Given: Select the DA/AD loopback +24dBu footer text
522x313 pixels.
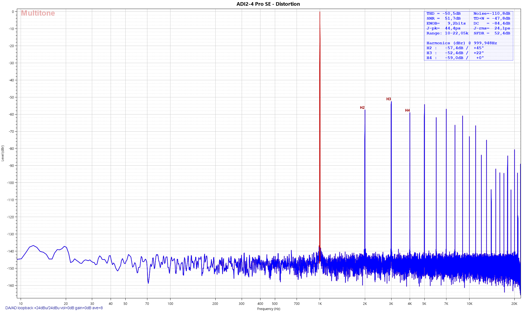Looking at the screenshot, I should [x=54, y=308].
